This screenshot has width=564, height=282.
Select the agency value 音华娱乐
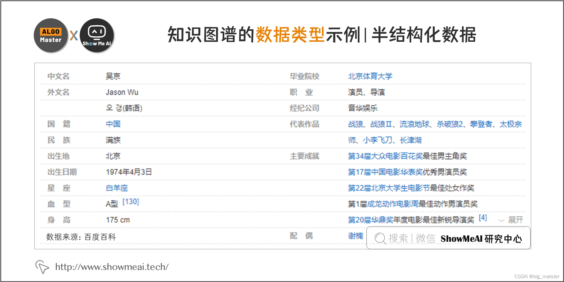click(x=363, y=108)
